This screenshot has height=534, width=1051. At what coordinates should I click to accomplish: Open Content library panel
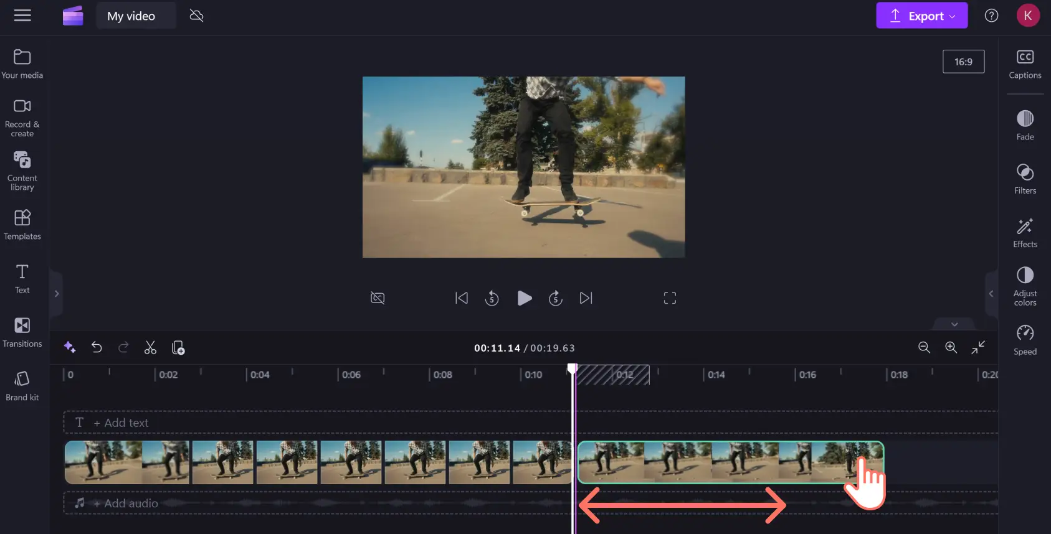click(22, 171)
